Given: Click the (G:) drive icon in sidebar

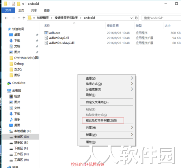Looking at the screenshot, I should [11, 154].
